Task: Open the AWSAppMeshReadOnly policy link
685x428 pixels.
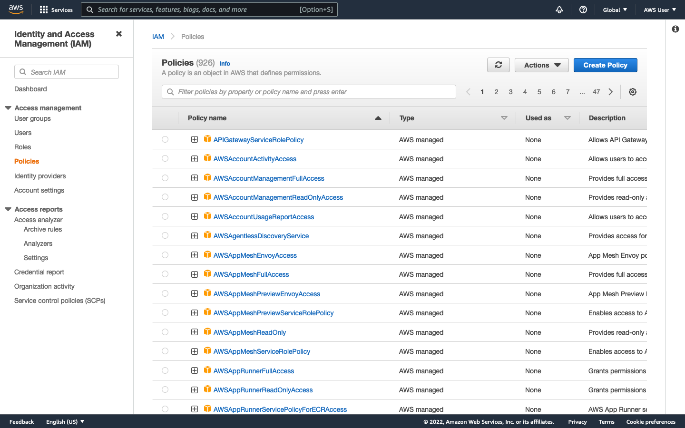Action: 250,332
